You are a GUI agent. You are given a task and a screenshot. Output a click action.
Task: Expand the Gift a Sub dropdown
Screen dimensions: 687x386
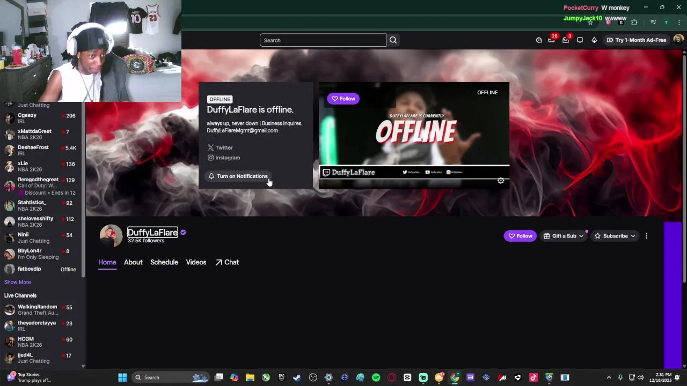(x=563, y=236)
